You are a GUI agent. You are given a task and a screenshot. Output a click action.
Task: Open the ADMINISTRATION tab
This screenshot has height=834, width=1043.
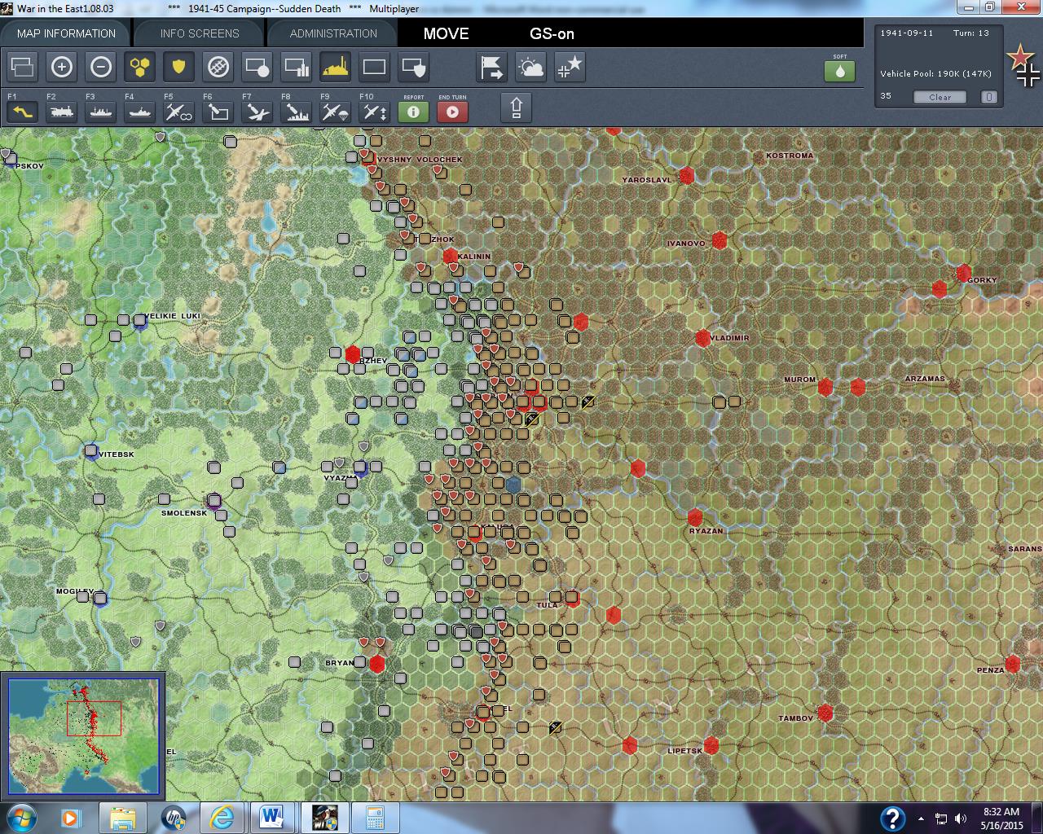[333, 33]
